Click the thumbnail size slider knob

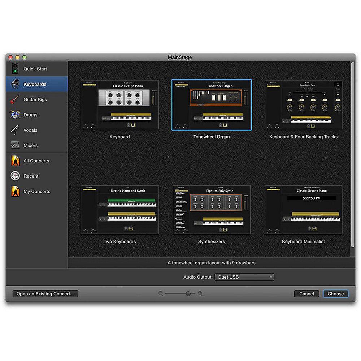point(188,293)
